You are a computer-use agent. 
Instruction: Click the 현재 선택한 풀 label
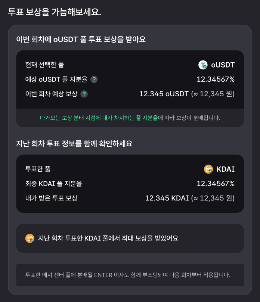click(x=44, y=65)
